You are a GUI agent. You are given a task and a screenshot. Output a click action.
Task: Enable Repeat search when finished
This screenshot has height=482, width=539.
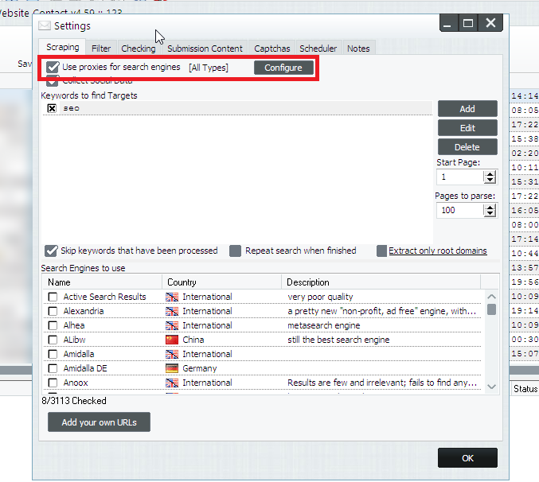click(235, 251)
